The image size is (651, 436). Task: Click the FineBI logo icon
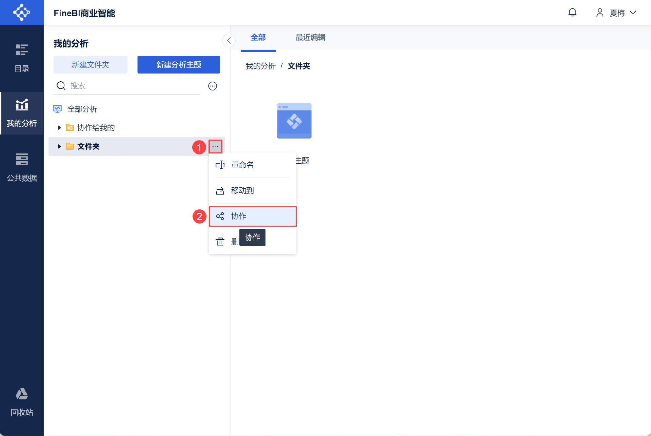tap(21, 12)
